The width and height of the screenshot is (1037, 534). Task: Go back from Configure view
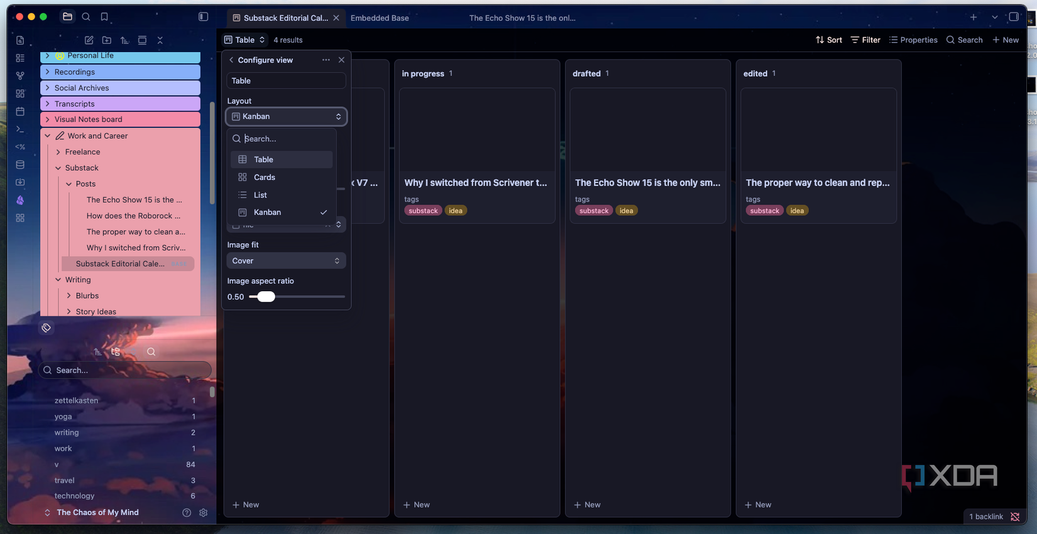click(231, 60)
